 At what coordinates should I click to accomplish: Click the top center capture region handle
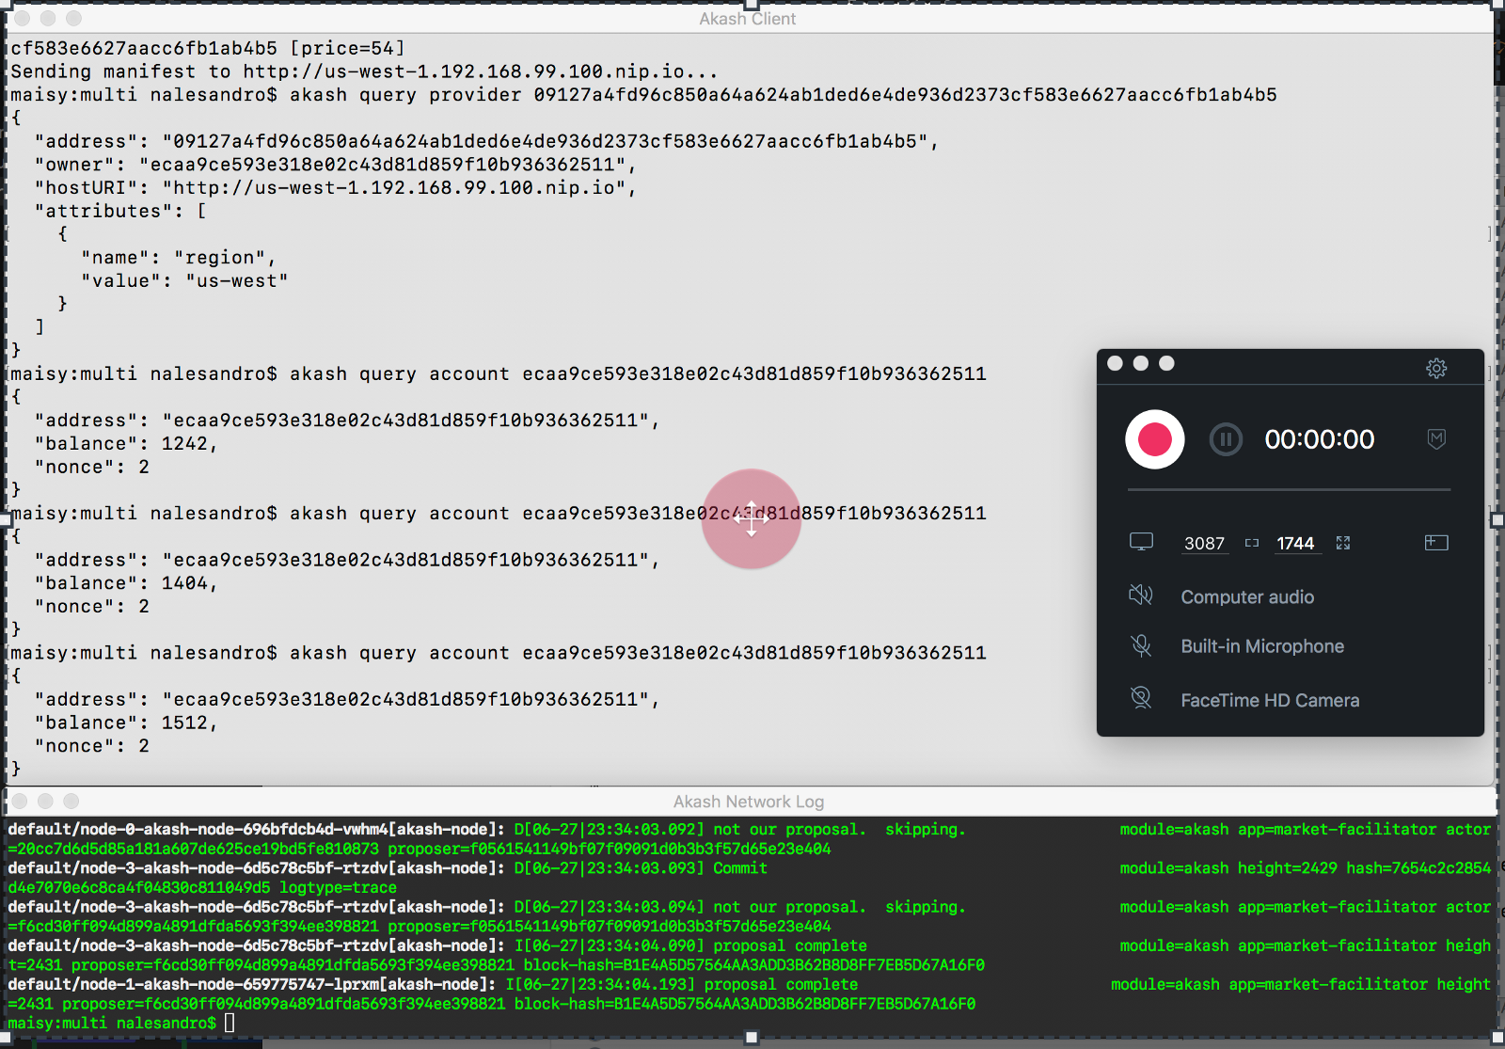tap(752, 5)
